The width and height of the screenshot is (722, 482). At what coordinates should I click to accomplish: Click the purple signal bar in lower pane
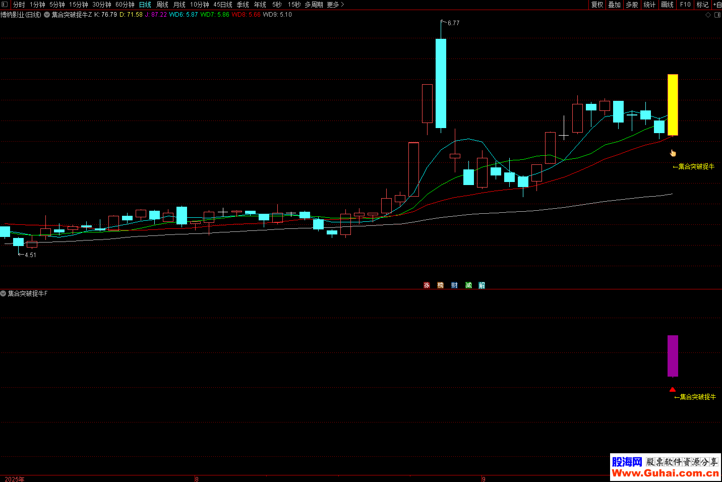coord(673,356)
